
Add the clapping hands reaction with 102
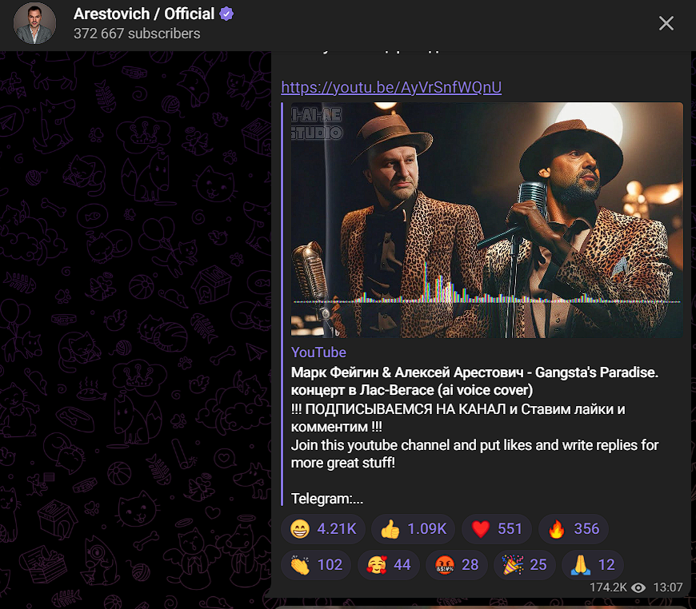coord(316,565)
